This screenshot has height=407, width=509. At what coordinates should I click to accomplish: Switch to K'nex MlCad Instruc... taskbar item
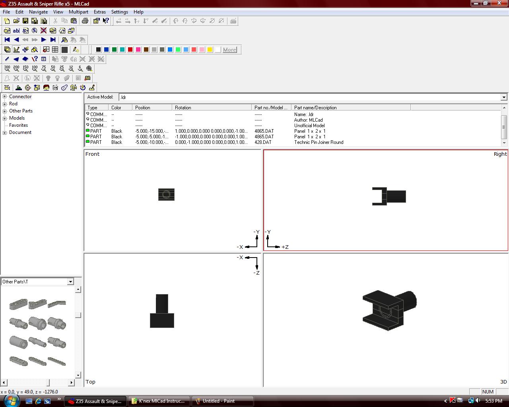tap(159, 401)
